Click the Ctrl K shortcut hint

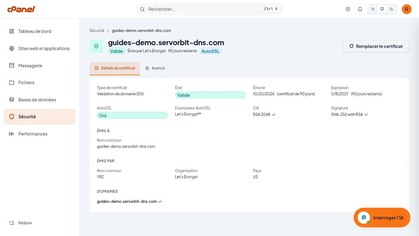271,9
